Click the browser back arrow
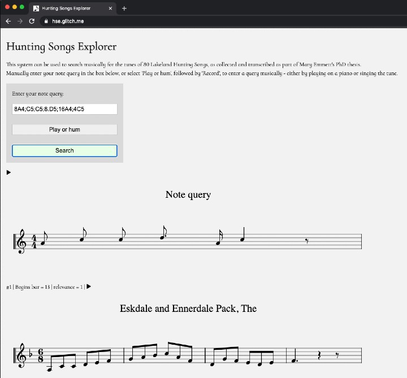Screen dimensions: 407x378 coord(8,21)
